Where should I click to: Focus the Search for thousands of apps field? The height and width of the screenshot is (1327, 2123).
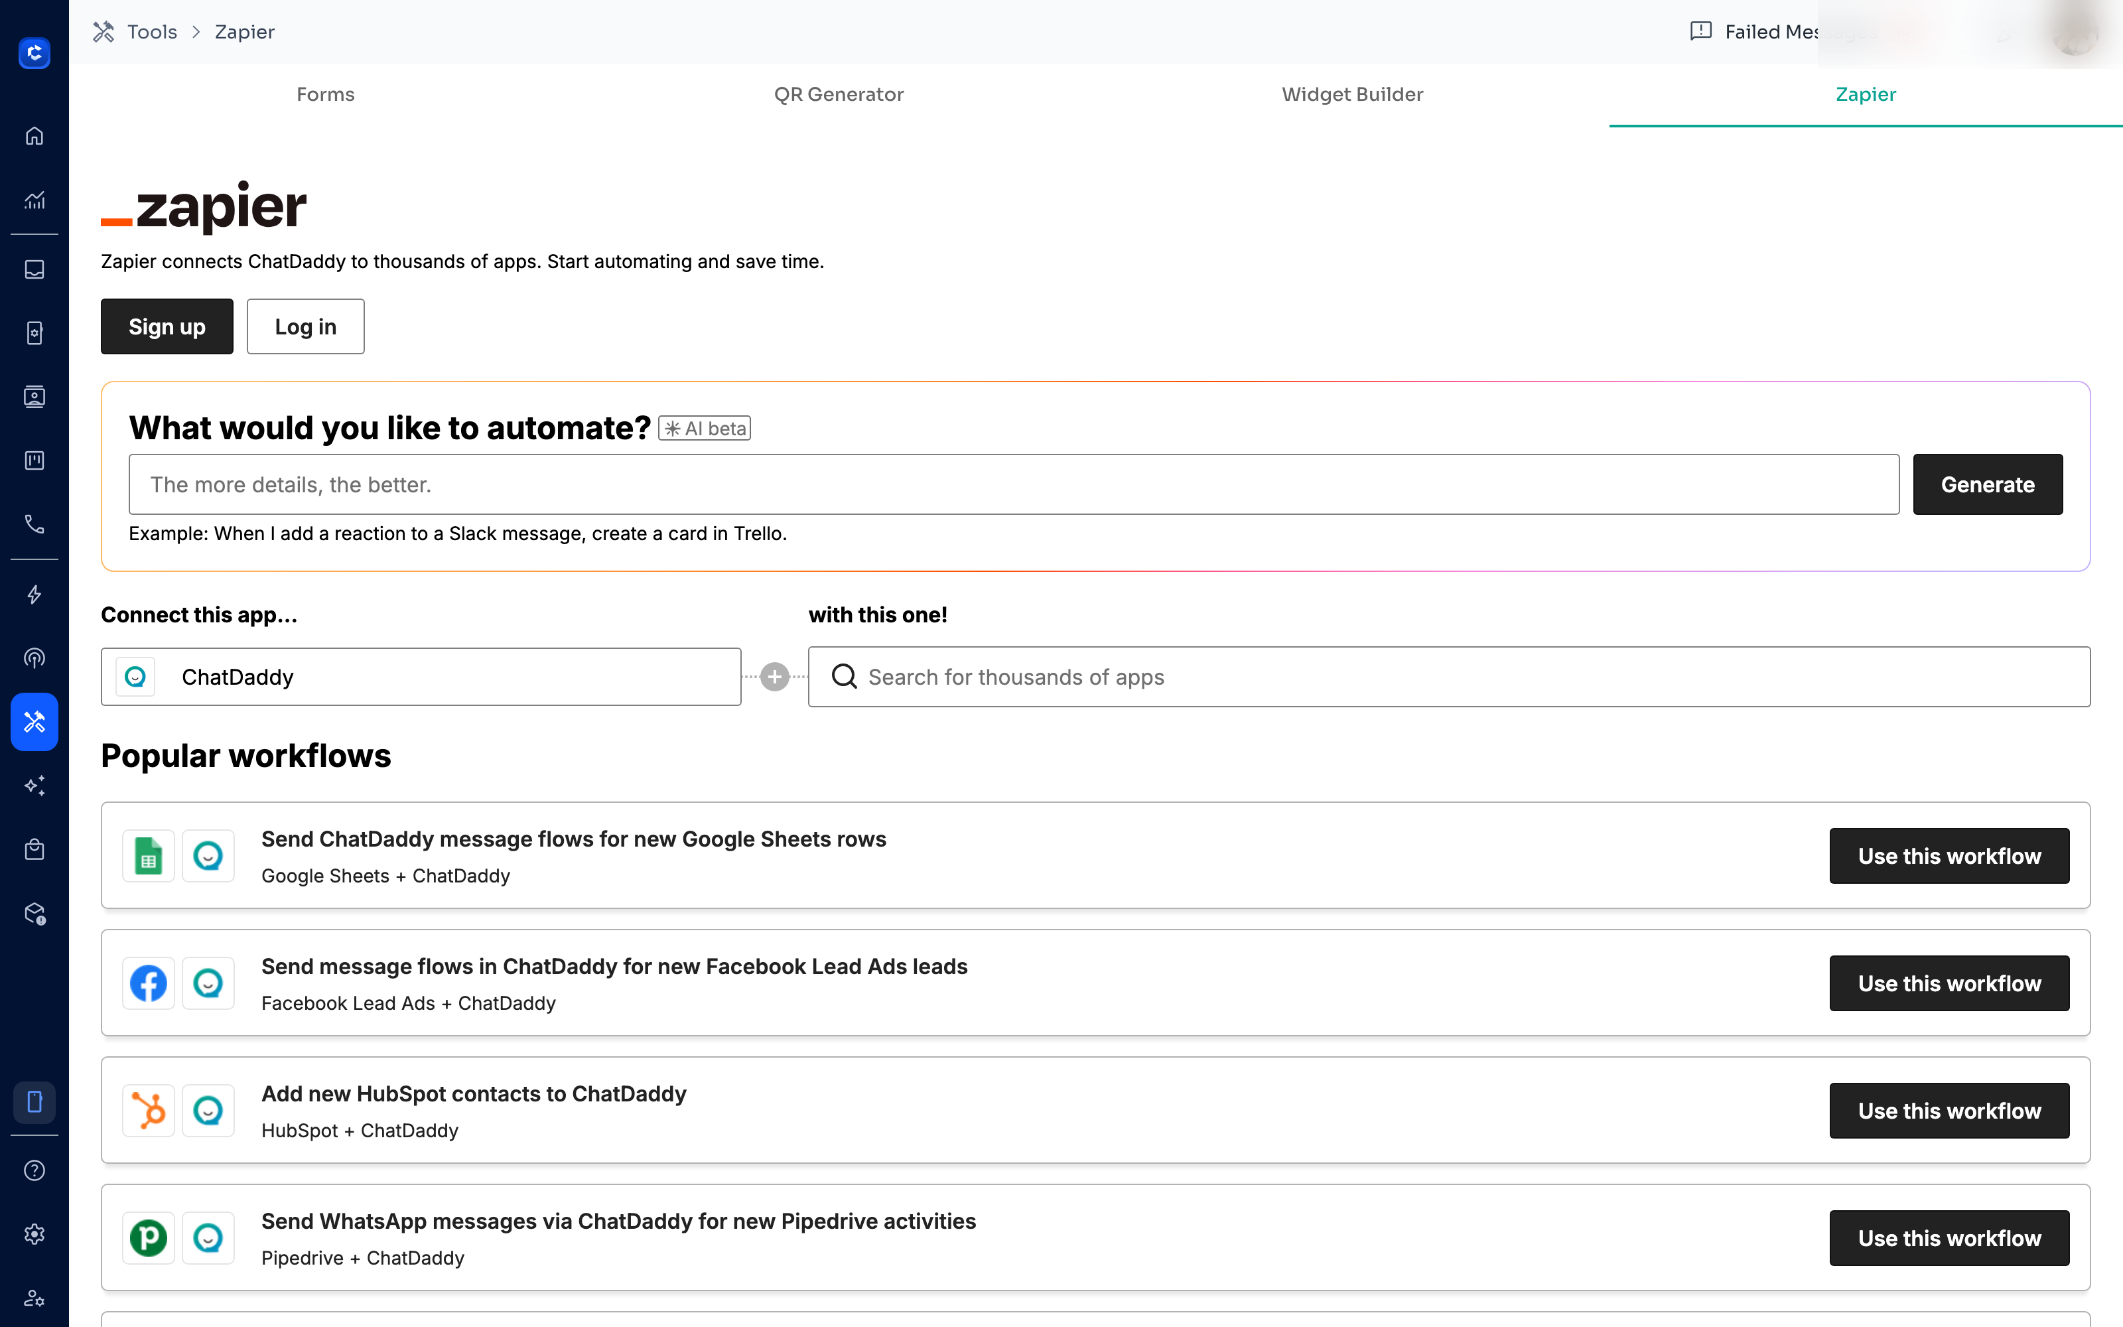coord(1449,677)
